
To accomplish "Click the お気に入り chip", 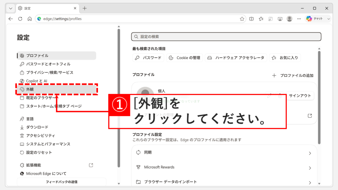I will coord(285,58).
